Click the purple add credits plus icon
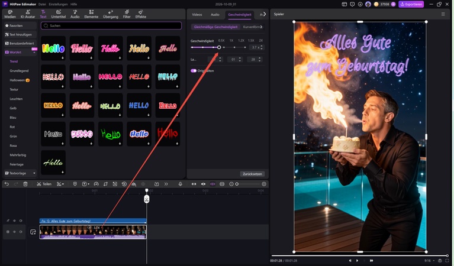Viewport: 454px width, 266px height. point(393,4)
